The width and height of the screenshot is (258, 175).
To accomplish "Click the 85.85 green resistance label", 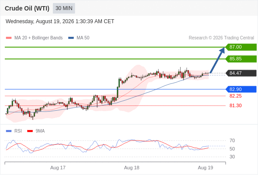I will (241, 59).
